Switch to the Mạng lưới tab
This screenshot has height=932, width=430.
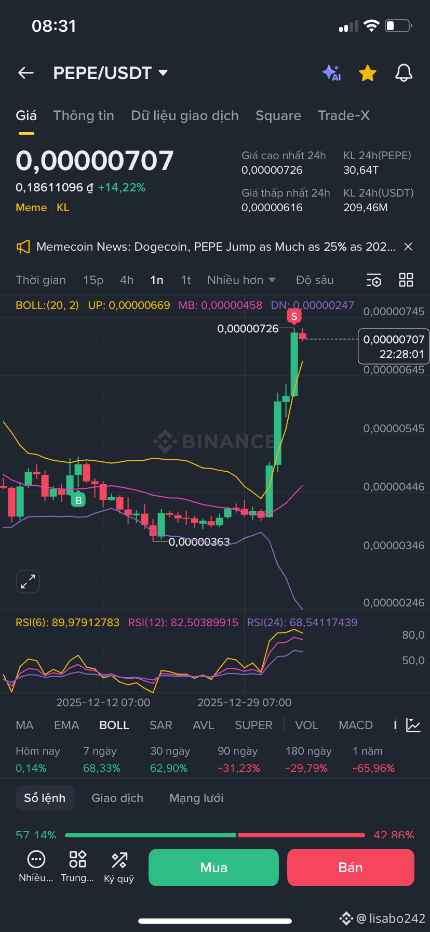point(196,798)
